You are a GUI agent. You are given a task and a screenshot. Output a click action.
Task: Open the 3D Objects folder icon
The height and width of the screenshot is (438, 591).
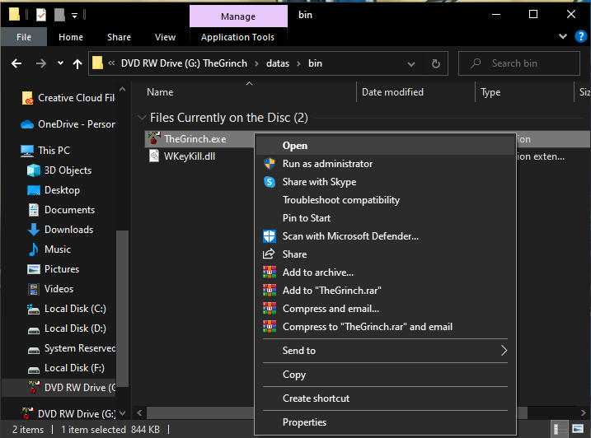(x=34, y=170)
